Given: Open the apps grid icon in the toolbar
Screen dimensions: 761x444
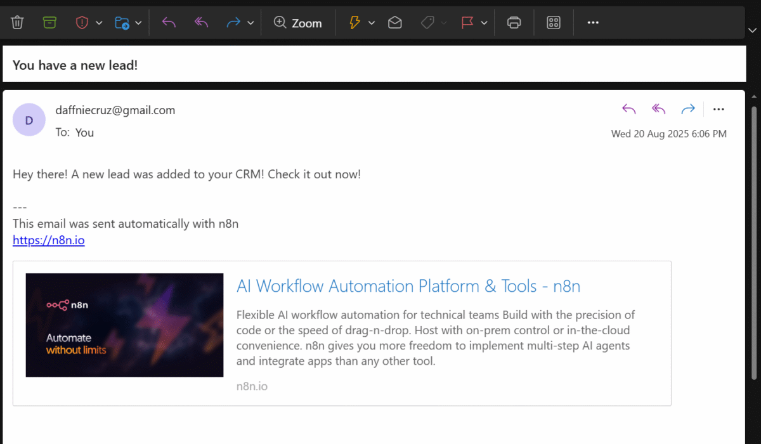Looking at the screenshot, I should pyautogui.click(x=554, y=23).
